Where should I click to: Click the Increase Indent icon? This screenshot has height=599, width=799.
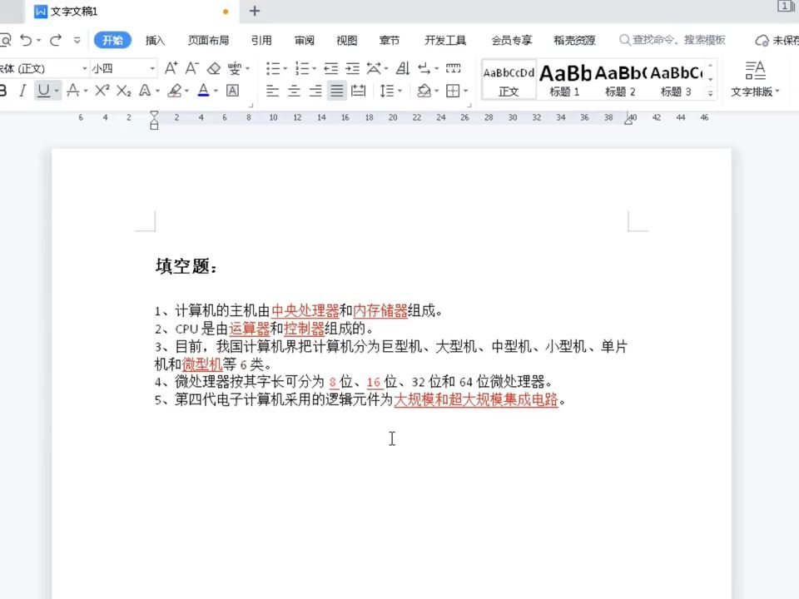point(351,69)
